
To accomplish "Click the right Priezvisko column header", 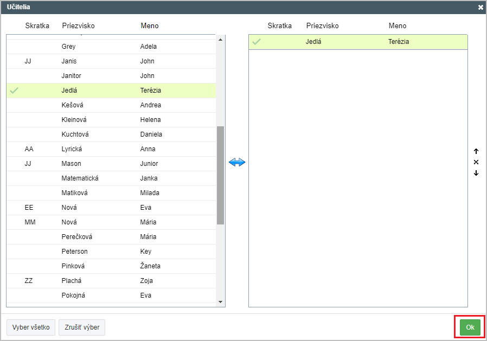I will (x=322, y=26).
